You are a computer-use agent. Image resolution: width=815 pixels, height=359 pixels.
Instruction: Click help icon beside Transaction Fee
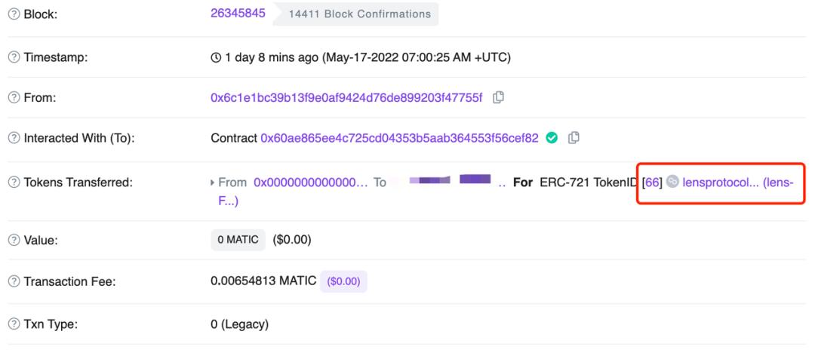(14, 281)
